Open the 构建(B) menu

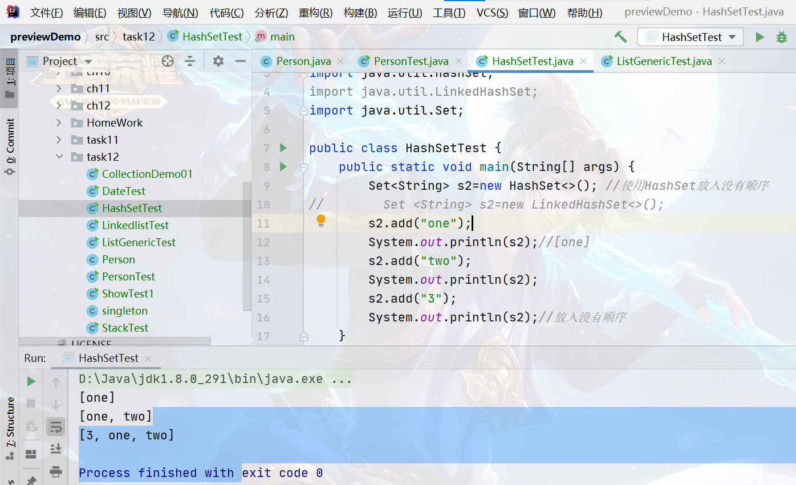[x=360, y=13]
